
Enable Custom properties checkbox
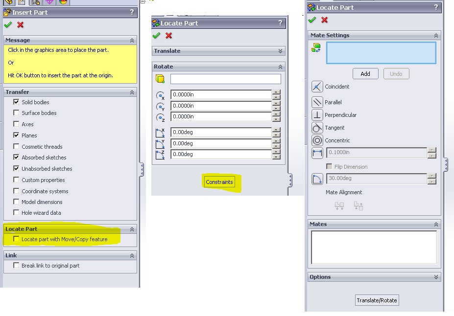tap(16, 180)
